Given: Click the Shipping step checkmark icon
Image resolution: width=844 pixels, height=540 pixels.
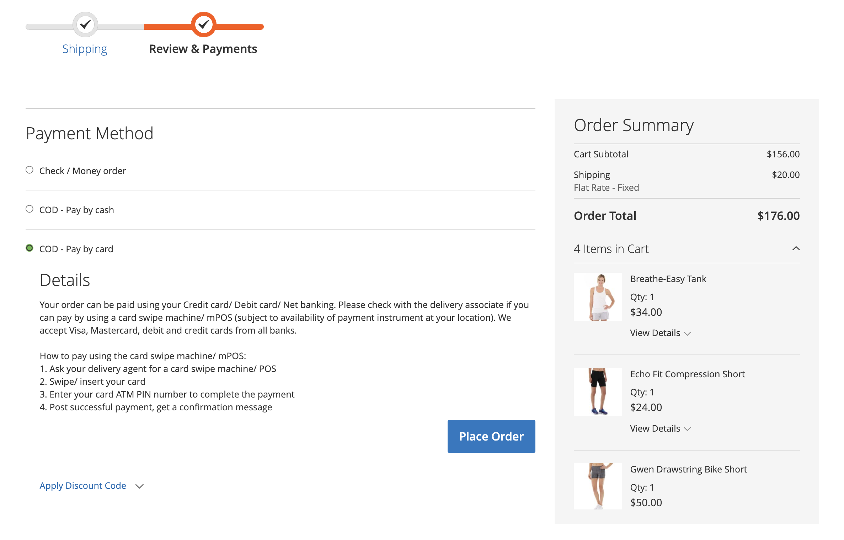Looking at the screenshot, I should pyautogui.click(x=85, y=24).
